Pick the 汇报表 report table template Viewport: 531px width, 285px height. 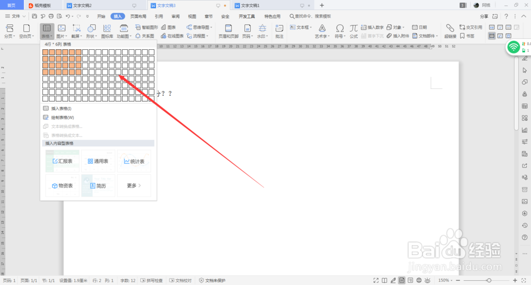(x=62, y=162)
